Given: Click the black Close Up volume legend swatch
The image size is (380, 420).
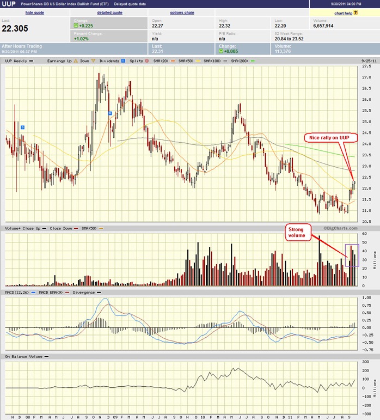Looking at the screenshot, I should 45,228.
